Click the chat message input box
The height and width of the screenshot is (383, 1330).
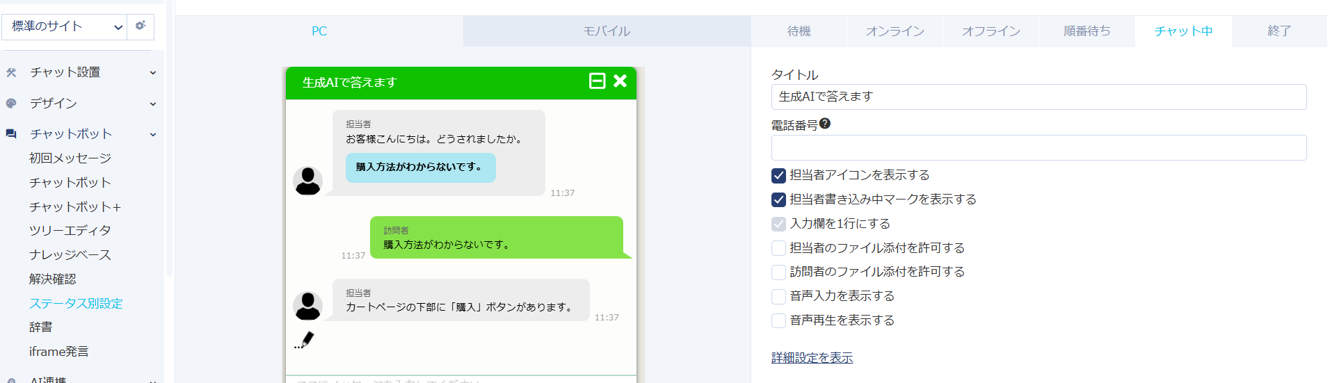click(x=461, y=380)
